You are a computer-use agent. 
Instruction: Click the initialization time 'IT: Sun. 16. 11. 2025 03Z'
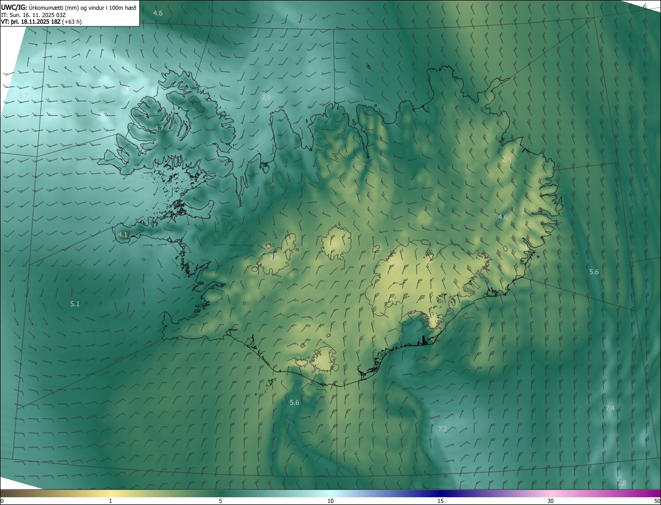pos(33,15)
